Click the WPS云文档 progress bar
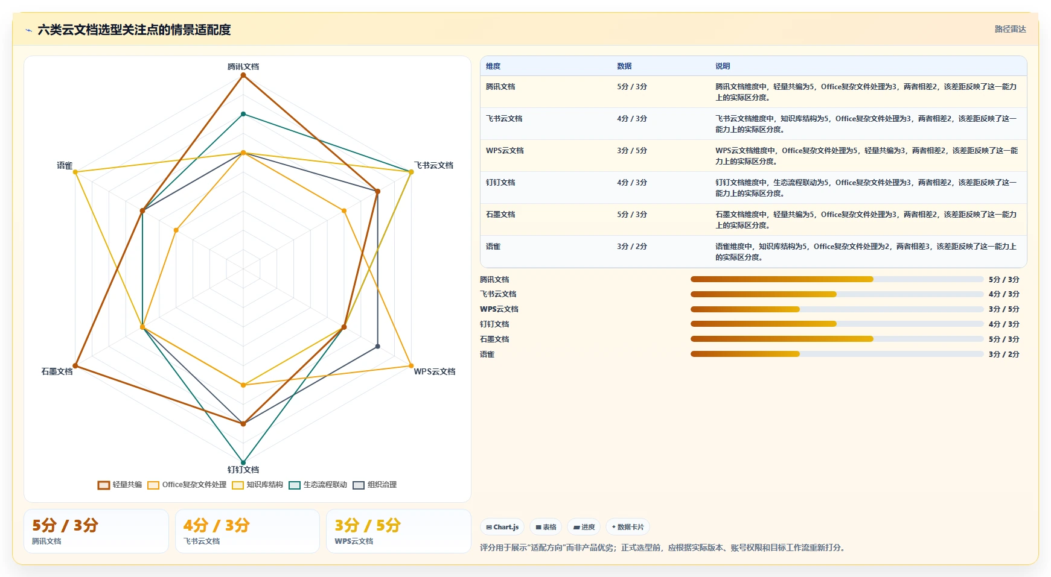The width and height of the screenshot is (1051, 577). click(837, 309)
